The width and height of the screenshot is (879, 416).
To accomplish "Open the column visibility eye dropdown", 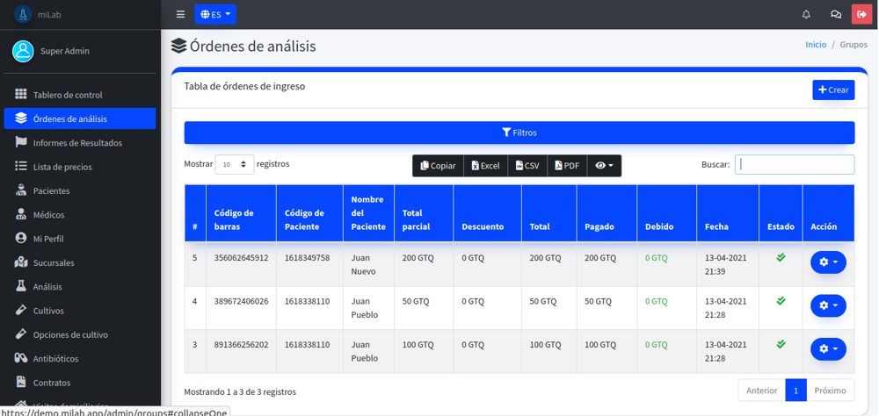I will click(604, 166).
